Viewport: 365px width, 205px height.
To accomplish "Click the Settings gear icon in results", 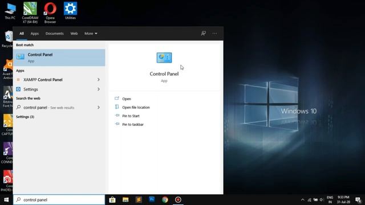I will (x=18, y=89).
